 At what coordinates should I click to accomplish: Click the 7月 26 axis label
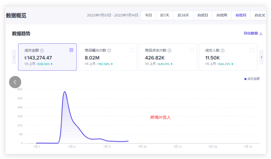tap(213, 147)
